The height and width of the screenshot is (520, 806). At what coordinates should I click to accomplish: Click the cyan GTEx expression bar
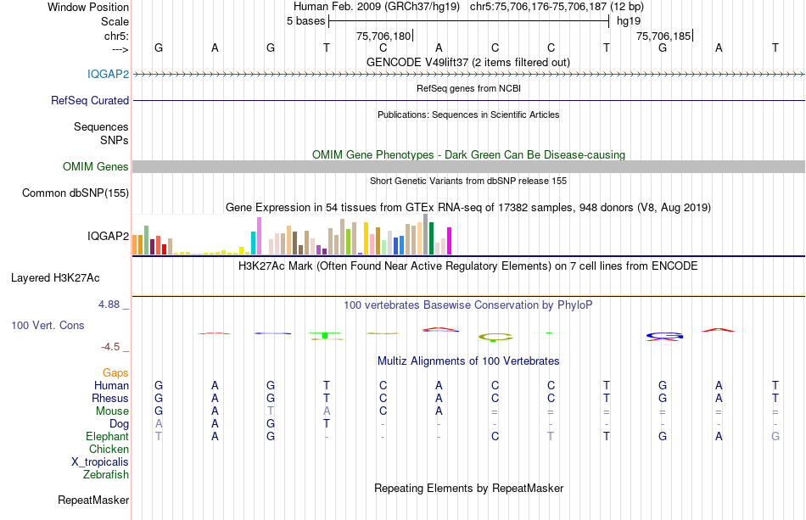[x=254, y=243]
